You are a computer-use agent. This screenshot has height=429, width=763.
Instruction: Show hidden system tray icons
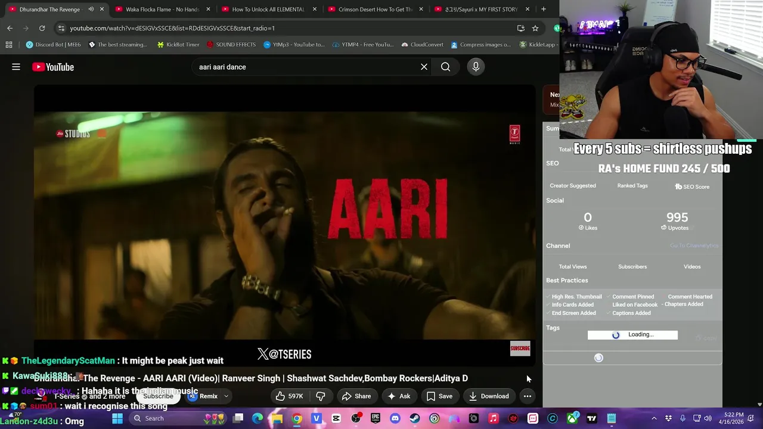(654, 418)
